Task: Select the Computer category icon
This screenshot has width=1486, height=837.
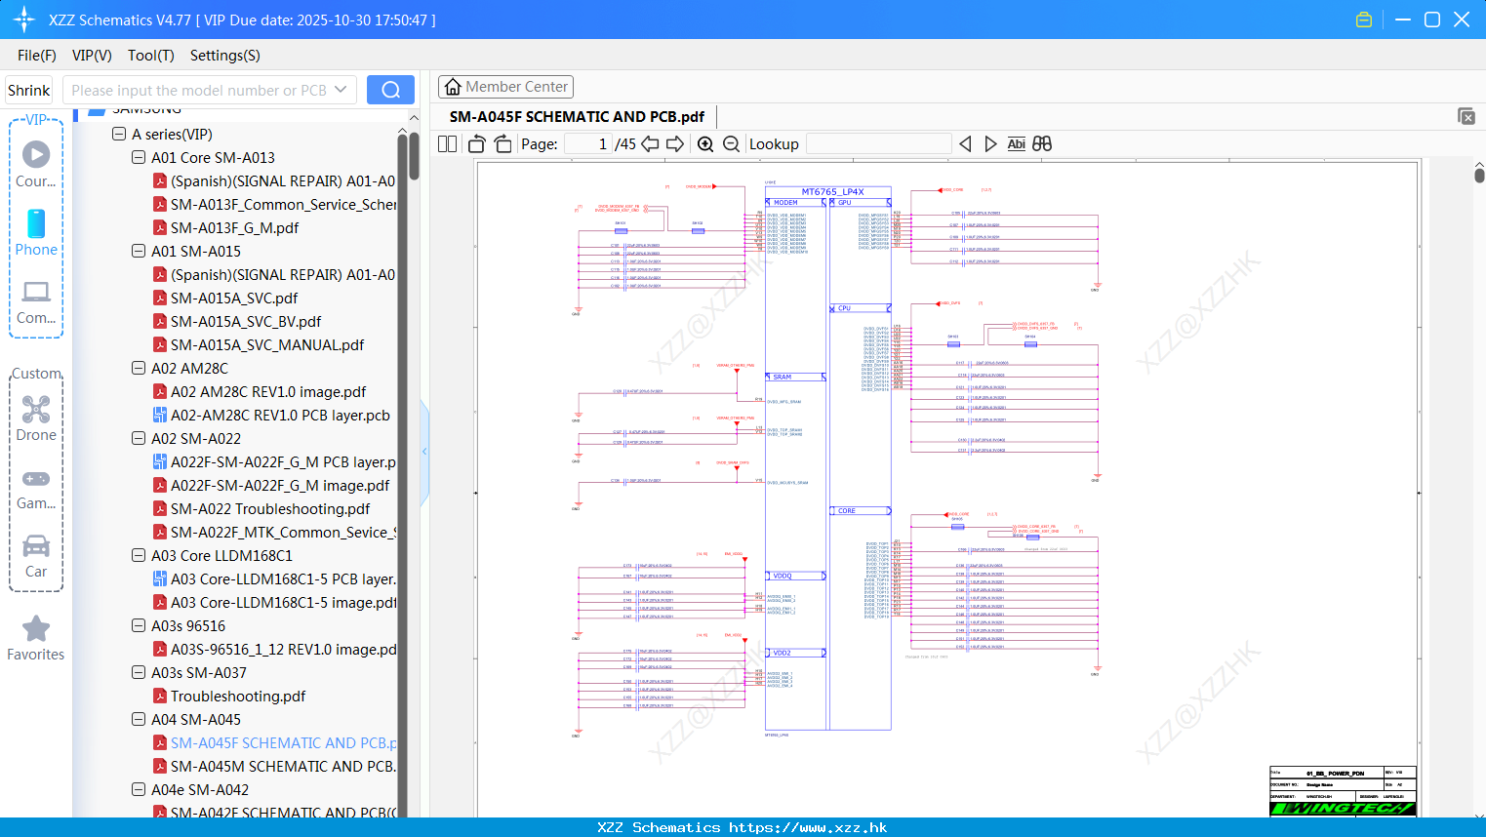Action: 36,302
